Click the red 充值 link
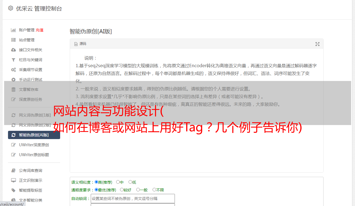The height and width of the screenshot is (206, 355). (39, 30)
